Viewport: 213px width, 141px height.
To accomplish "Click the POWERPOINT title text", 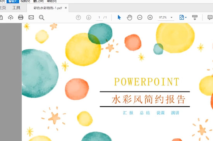I will [147, 82].
